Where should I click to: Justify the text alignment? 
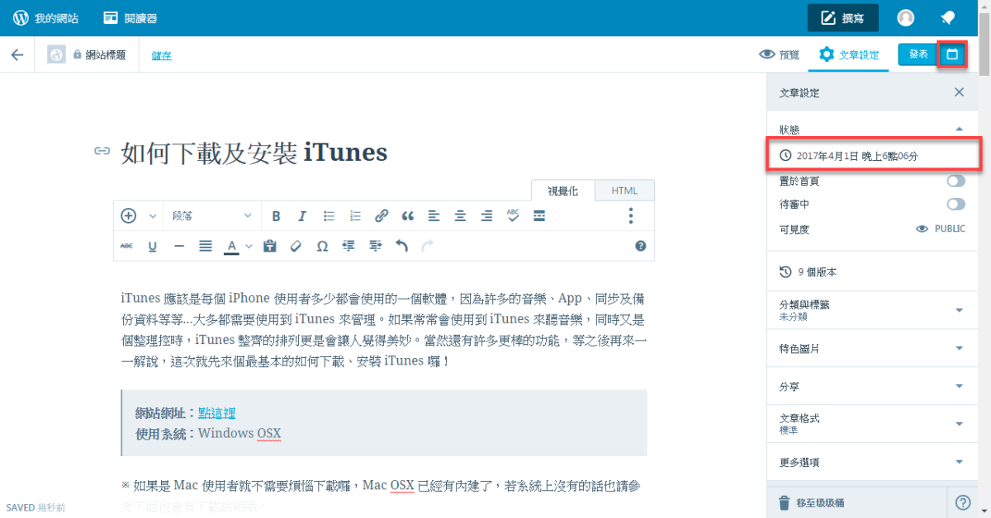coord(206,246)
